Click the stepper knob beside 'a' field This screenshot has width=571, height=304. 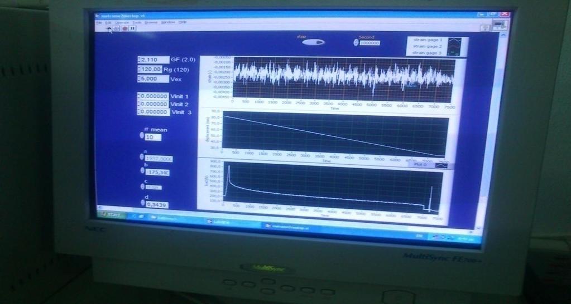[142, 157]
